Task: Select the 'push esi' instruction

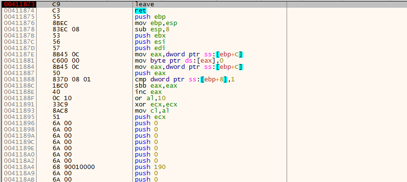Action: (x=150, y=42)
